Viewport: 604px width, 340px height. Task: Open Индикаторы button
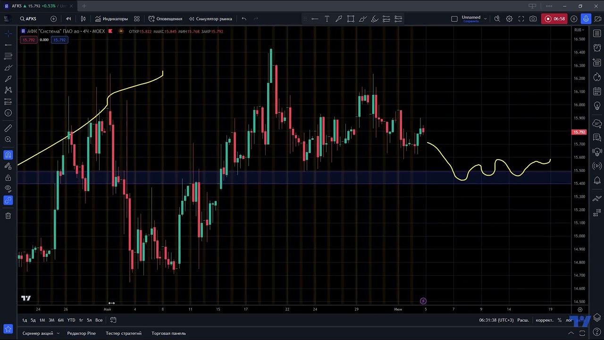[111, 19]
